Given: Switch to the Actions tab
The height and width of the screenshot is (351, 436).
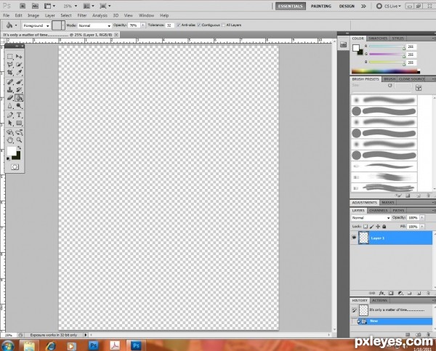Looking at the screenshot, I should (x=379, y=300).
